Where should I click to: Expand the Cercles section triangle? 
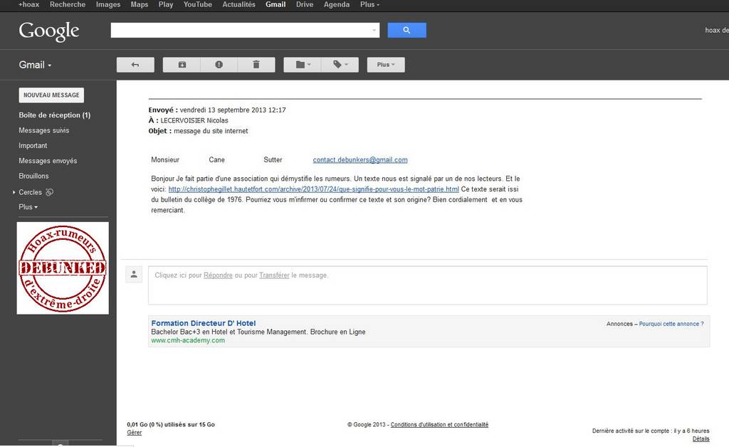14,192
